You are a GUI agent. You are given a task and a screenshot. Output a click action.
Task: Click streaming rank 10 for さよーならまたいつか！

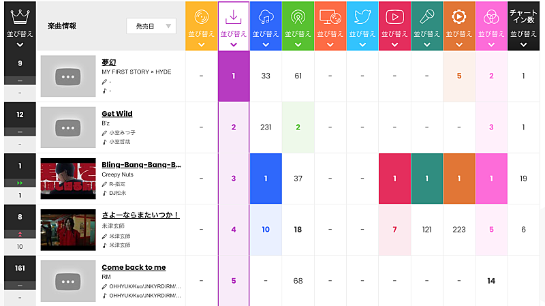coord(266,230)
